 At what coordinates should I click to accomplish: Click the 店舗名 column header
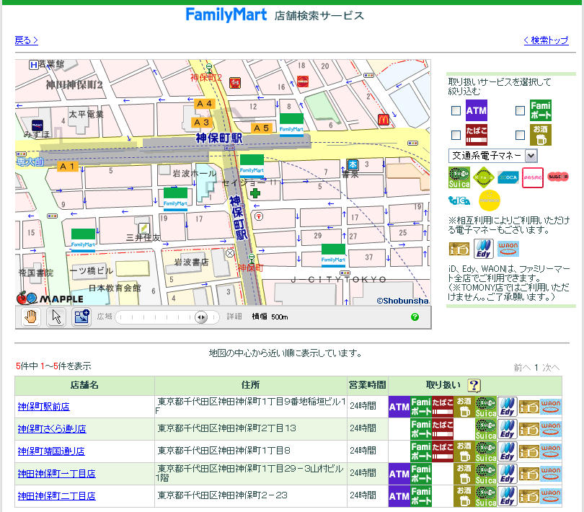coord(84,385)
